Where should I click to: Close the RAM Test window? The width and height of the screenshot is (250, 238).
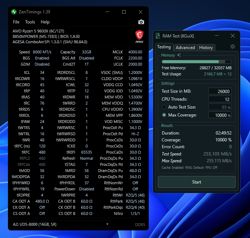pos(233,36)
